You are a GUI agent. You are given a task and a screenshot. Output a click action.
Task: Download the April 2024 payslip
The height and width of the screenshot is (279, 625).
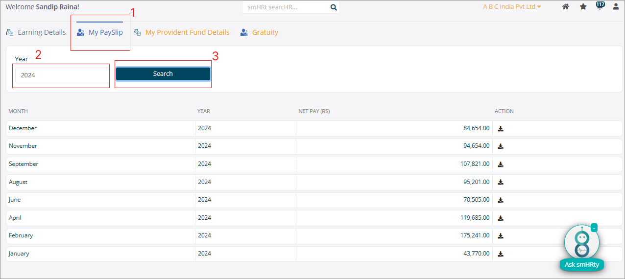501,218
